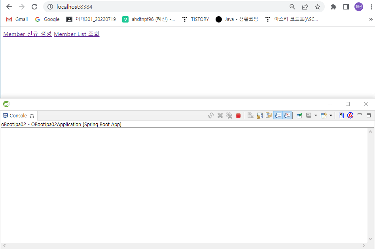Reload the localhost page

pos(34,7)
